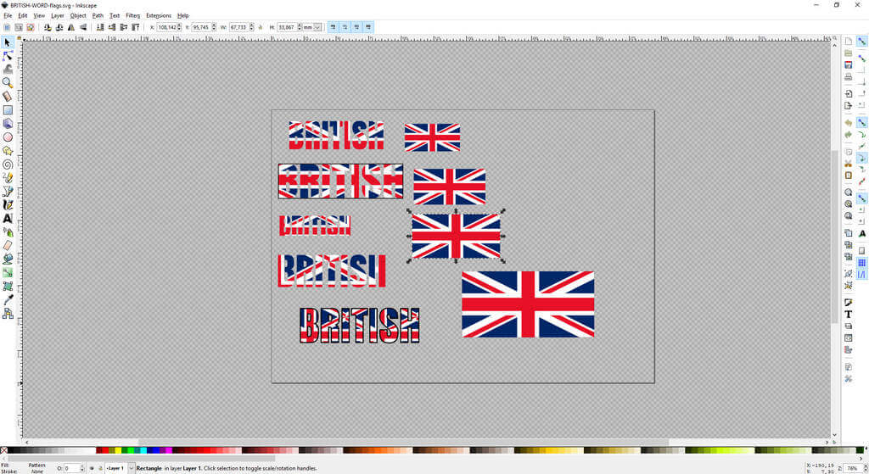Toggle snap text baseline button
Viewport: 869px width, 474px height.
click(862, 234)
